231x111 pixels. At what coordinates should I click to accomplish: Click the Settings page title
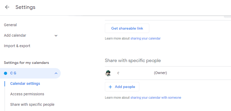[x=25, y=7]
